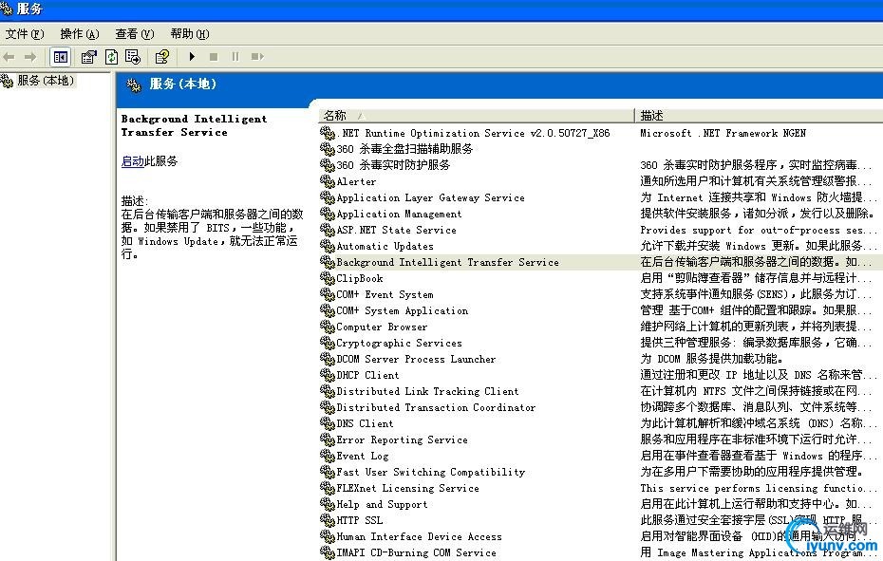Select 服务(本地) node in left tree

pos(45,81)
